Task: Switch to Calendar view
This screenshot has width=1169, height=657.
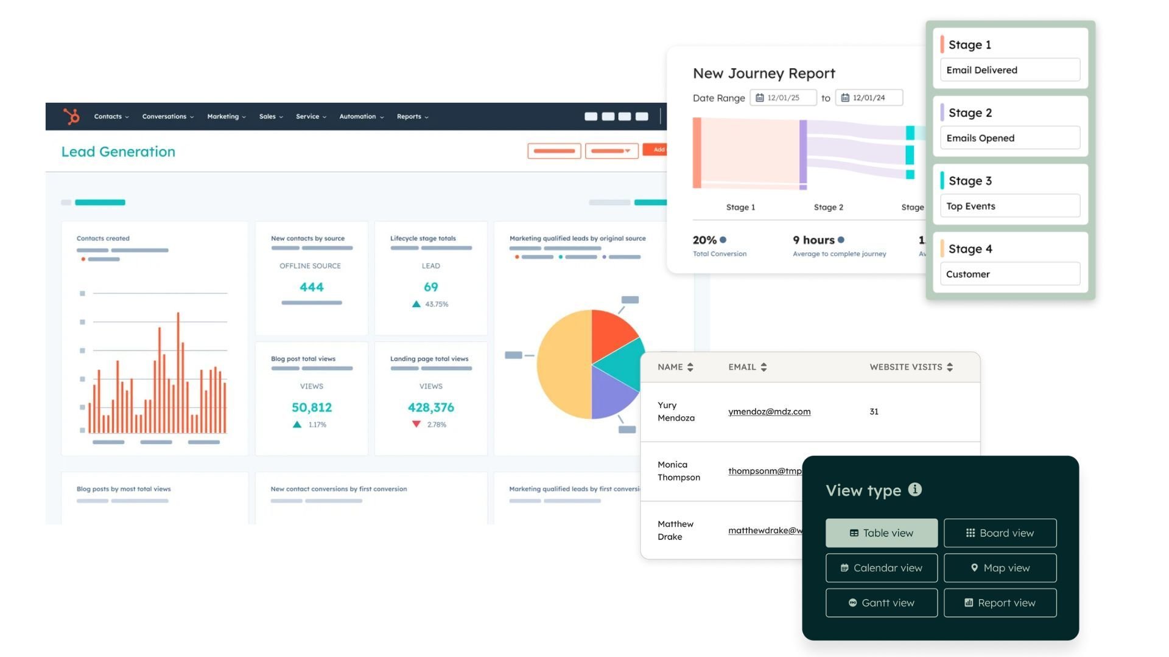Action: (881, 568)
